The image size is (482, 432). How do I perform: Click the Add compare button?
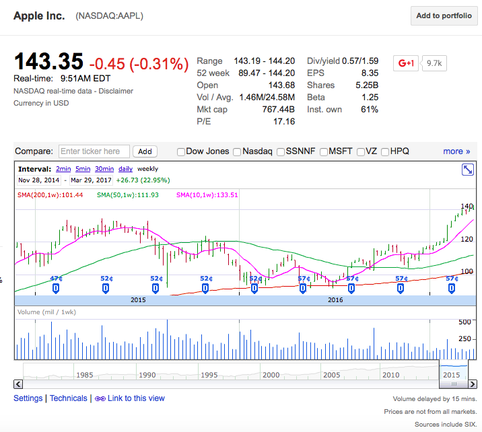coord(145,151)
